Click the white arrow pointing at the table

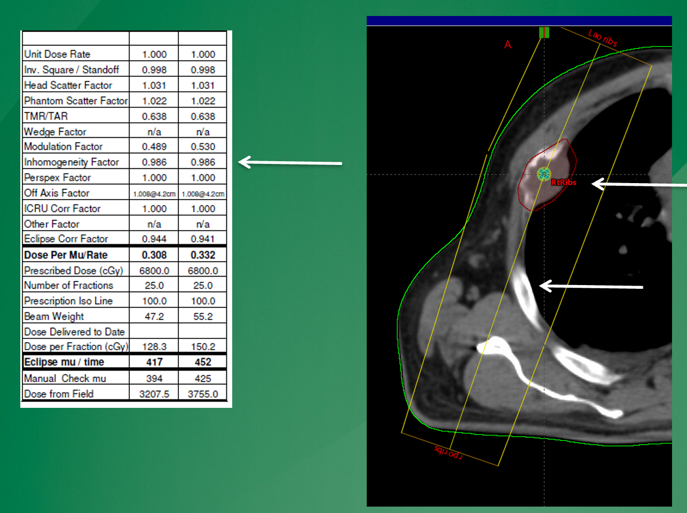coord(290,162)
